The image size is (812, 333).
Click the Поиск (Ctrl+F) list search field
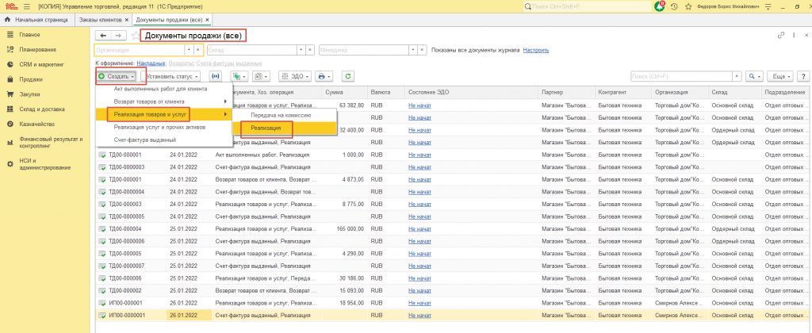pos(681,76)
